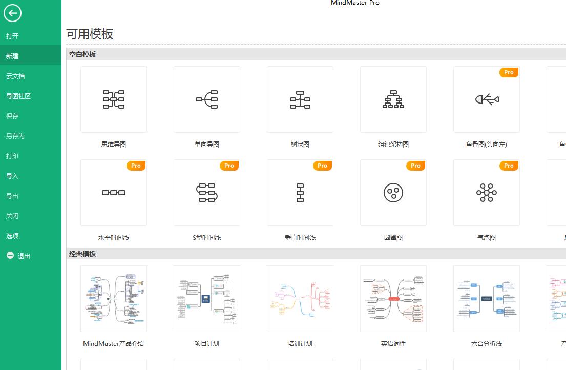Screen dimensions: 566x370
Task: Click the Pro badge on 水平时间线
Action: click(136, 166)
